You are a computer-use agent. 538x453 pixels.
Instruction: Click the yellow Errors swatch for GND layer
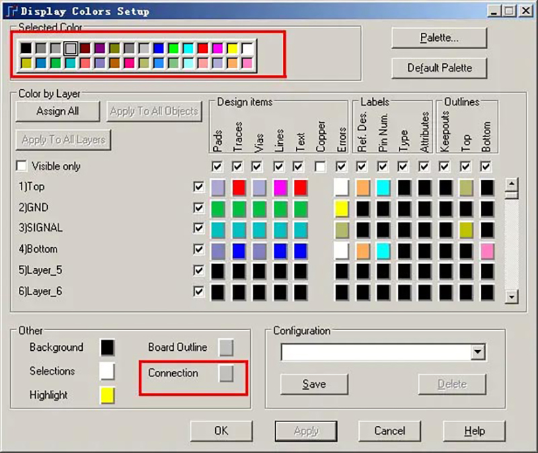pyautogui.click(x=342, y=208)
